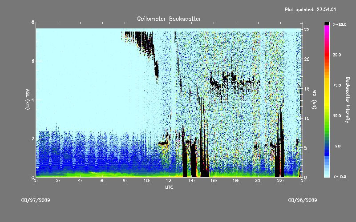Click the '20' tick on kft axis

[307, 59]
